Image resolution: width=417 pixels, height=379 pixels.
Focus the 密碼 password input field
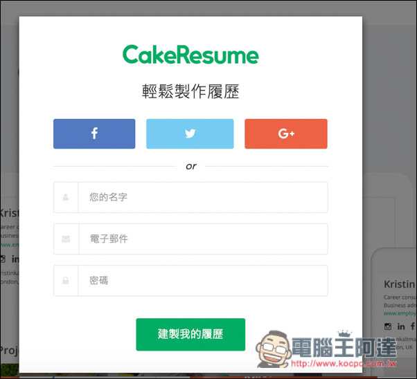point(202,281)
